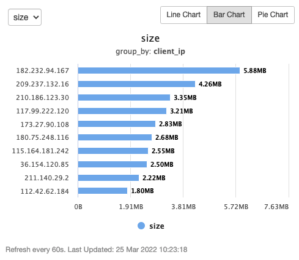This screenshot has height=260, width=299.
Task: Click the 2.68MB value label
Action: click(x=167, y=137)
